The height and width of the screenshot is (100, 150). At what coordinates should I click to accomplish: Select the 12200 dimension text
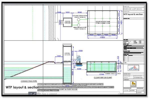[101, 74]
